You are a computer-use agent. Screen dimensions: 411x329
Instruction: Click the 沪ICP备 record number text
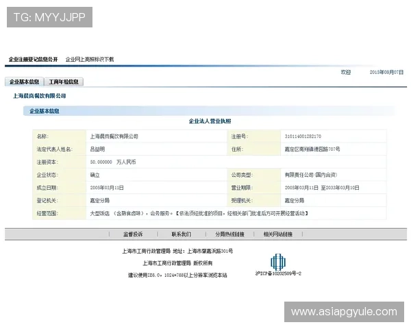pos(278,273)
